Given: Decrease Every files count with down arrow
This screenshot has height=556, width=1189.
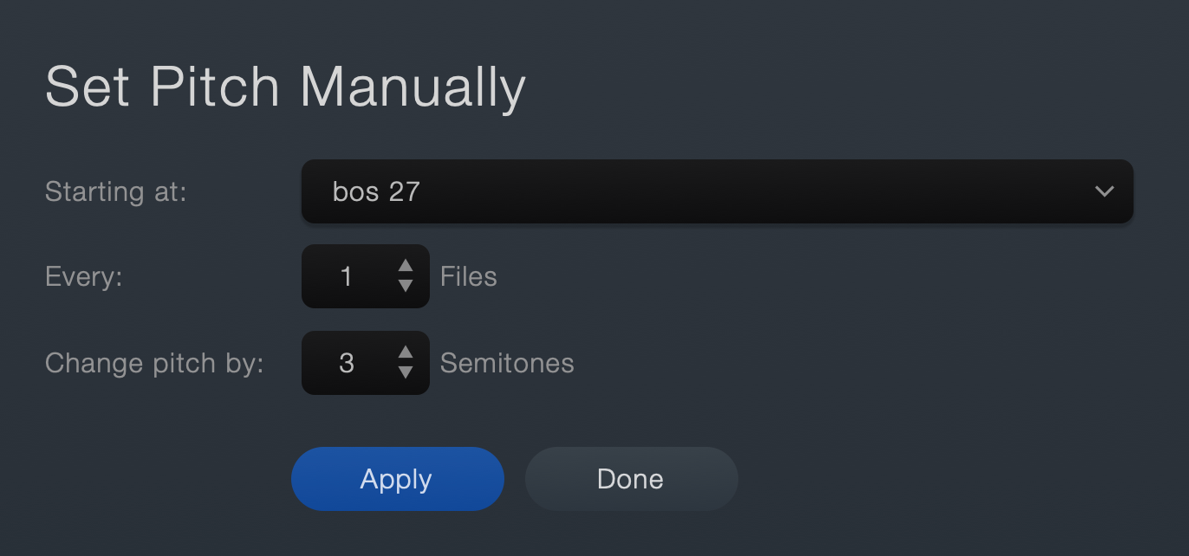Looking at the screenshot, I should click(405, 286).
